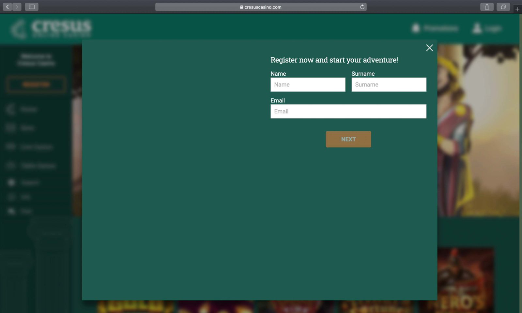
Task: Open Safari's tab overview
Action: 503,7
